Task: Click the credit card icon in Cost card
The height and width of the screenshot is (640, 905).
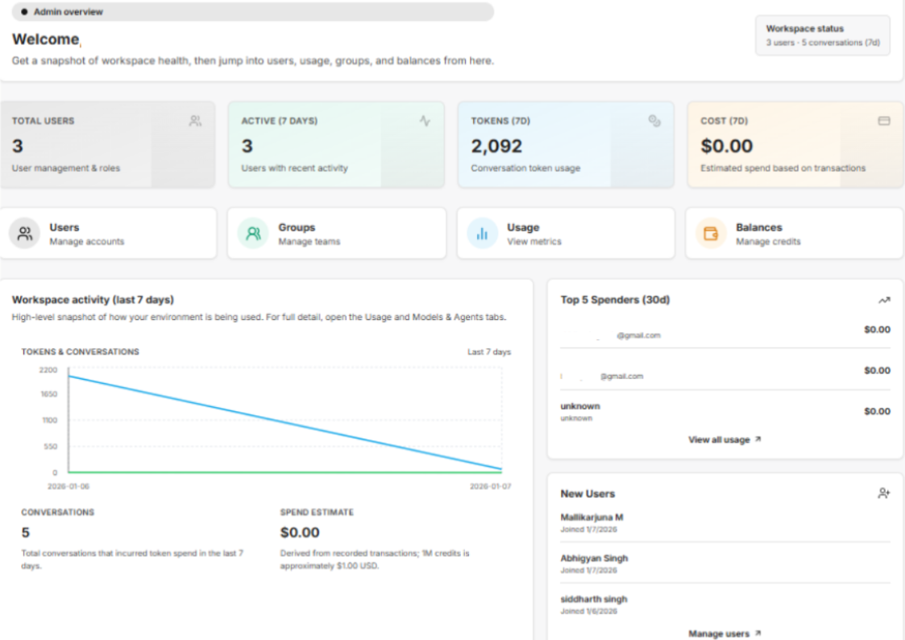Action: click(x=883, y=121)
